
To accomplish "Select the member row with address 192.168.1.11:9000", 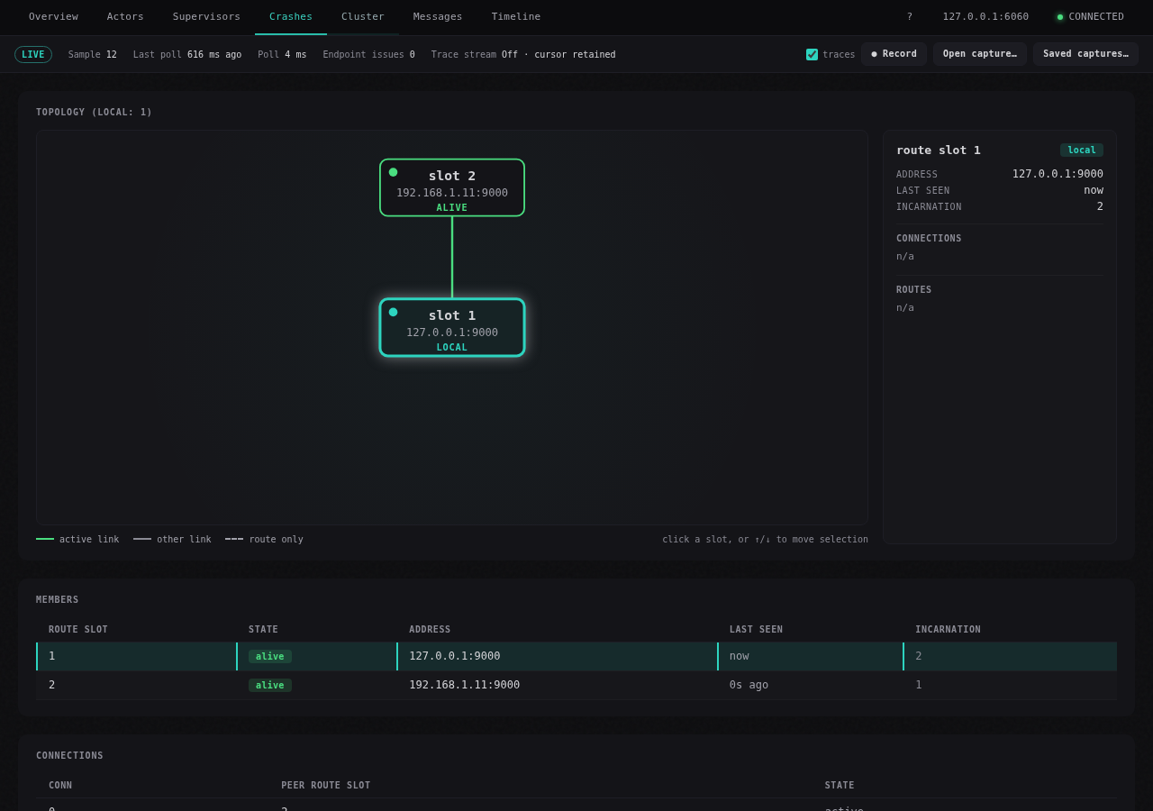I will click(x=576, y=685).
